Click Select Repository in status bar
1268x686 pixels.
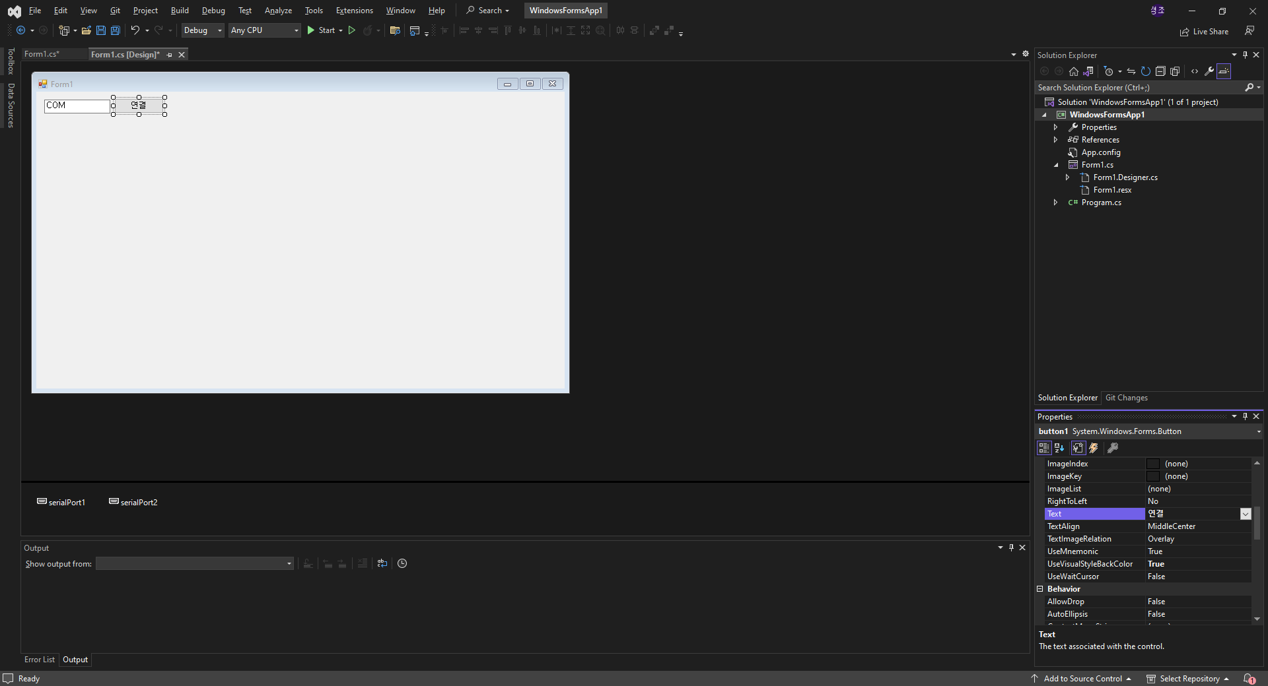1188,679
